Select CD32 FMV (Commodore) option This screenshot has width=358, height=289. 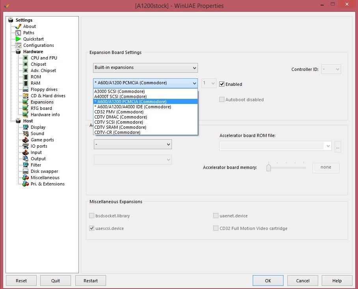145,112
